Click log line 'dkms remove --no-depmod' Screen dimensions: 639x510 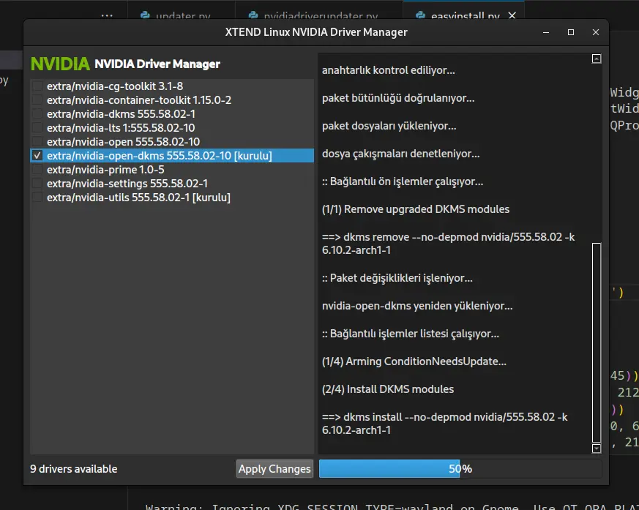point(448,243)
